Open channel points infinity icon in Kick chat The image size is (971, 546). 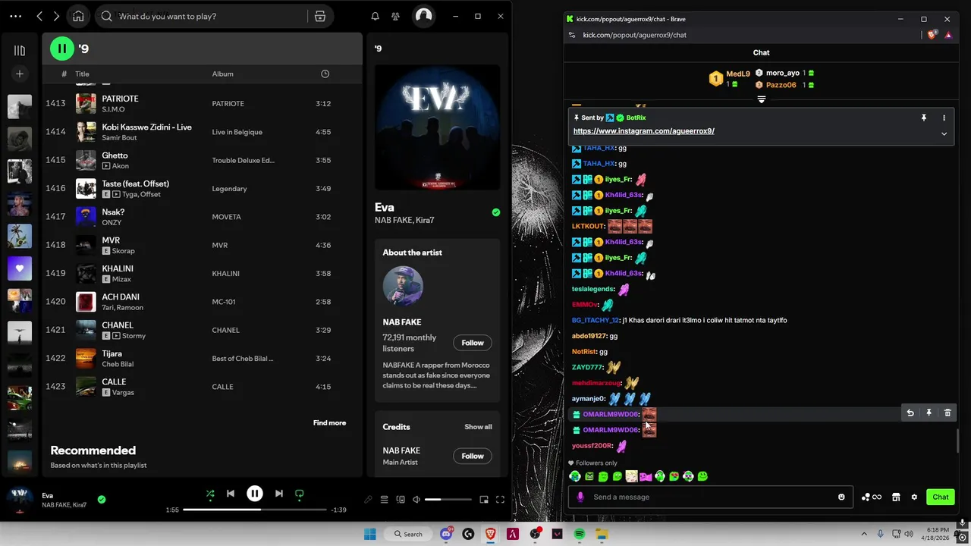point(872,497)
